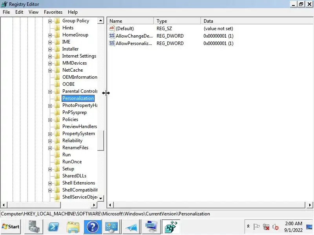Click the Hints folder icon
314x235 pixels.
tap(57, 28)
